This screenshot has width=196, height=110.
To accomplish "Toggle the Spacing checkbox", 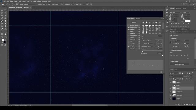I will [142, 53].
